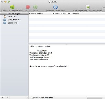Update virus definitions using Actualizar definiciones icon
Image resolution: width=105 pixels, height=99 pixels.
[x=55, y=7]
